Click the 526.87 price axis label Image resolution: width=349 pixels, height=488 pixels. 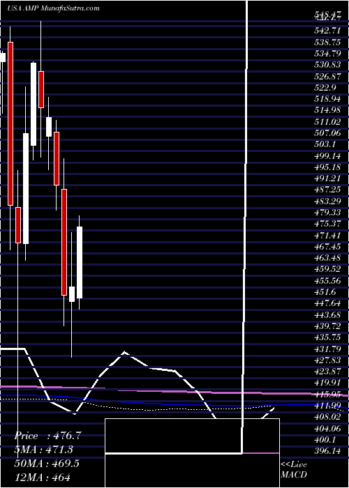point(328,77)
